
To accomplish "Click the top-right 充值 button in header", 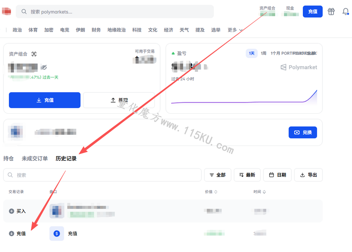I will (312, 11).
